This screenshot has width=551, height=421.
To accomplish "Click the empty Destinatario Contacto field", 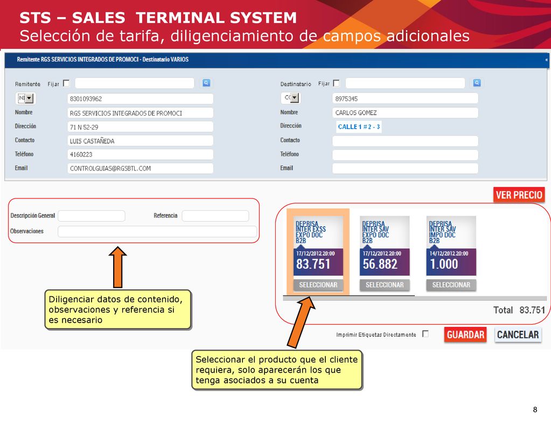I will click(405, 141).
